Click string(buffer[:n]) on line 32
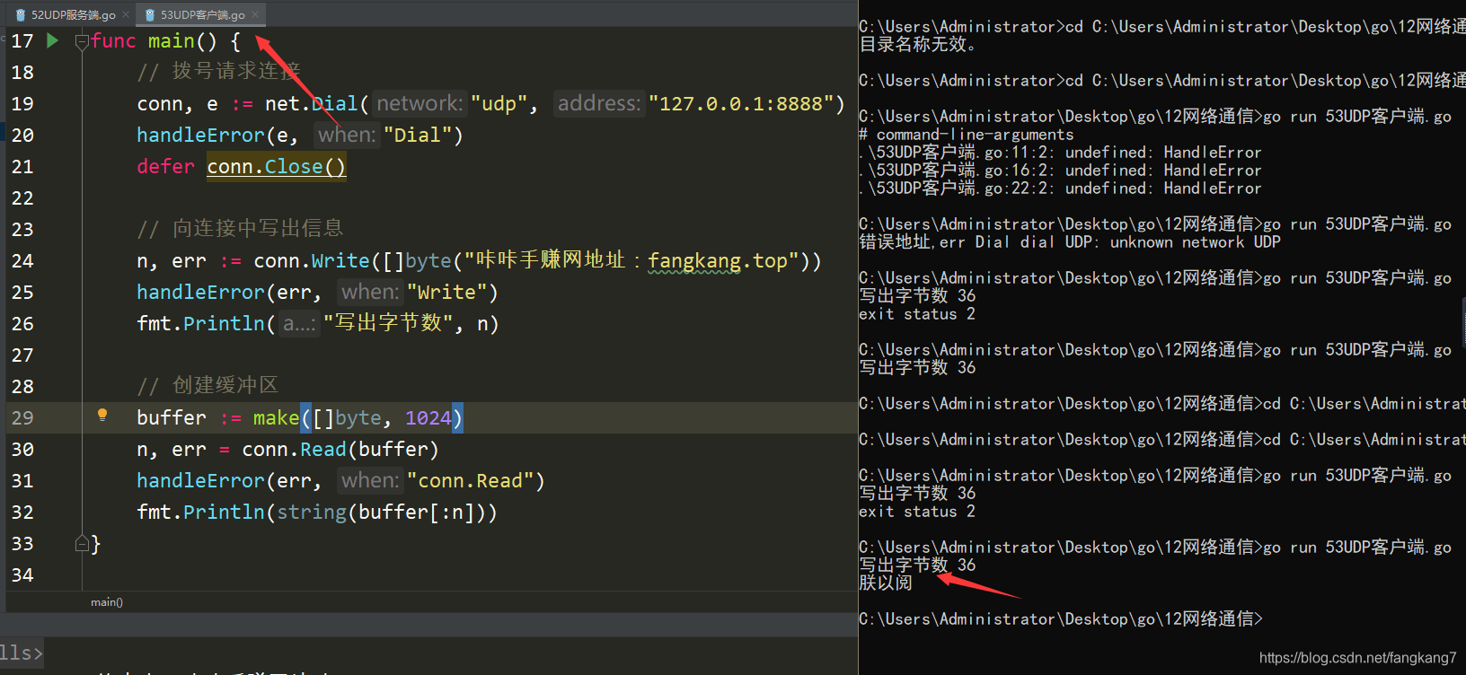The width and height of the screenshot is (1466, 675). coord(381,512)
